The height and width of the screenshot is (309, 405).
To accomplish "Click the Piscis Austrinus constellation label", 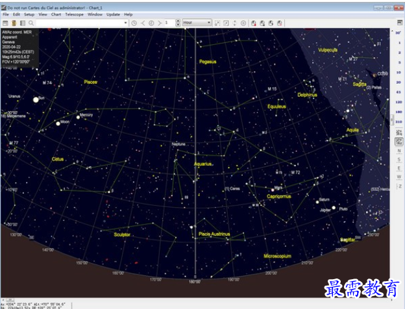I will coord(214,234).
